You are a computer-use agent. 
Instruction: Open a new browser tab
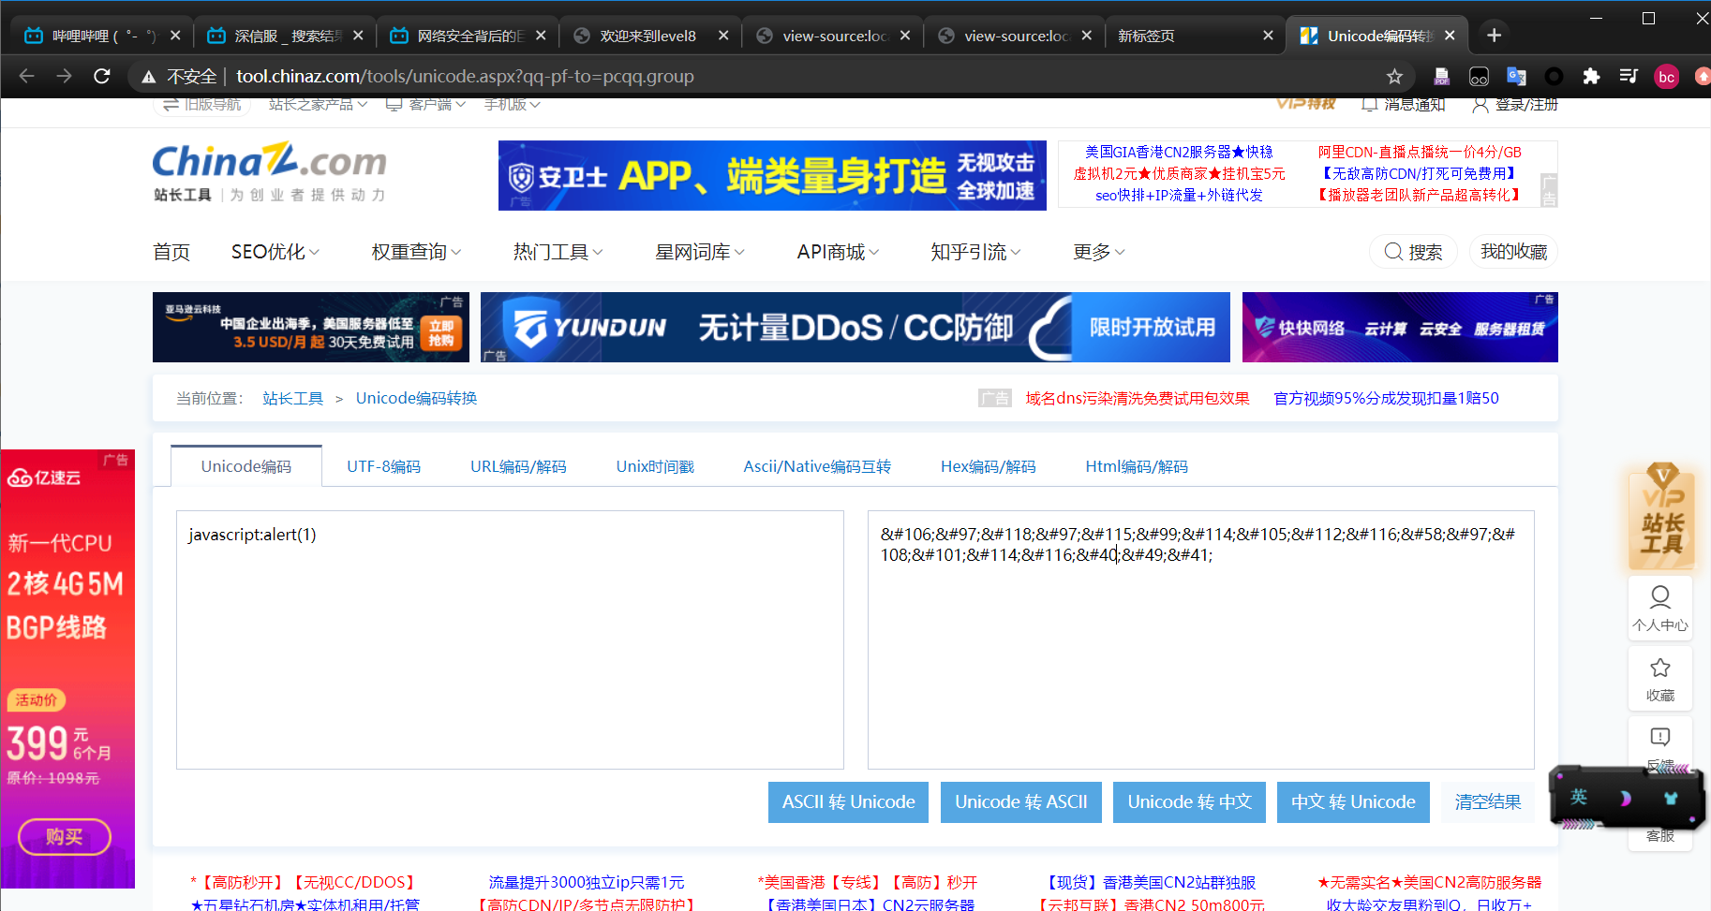click(x=1494, y=36)
